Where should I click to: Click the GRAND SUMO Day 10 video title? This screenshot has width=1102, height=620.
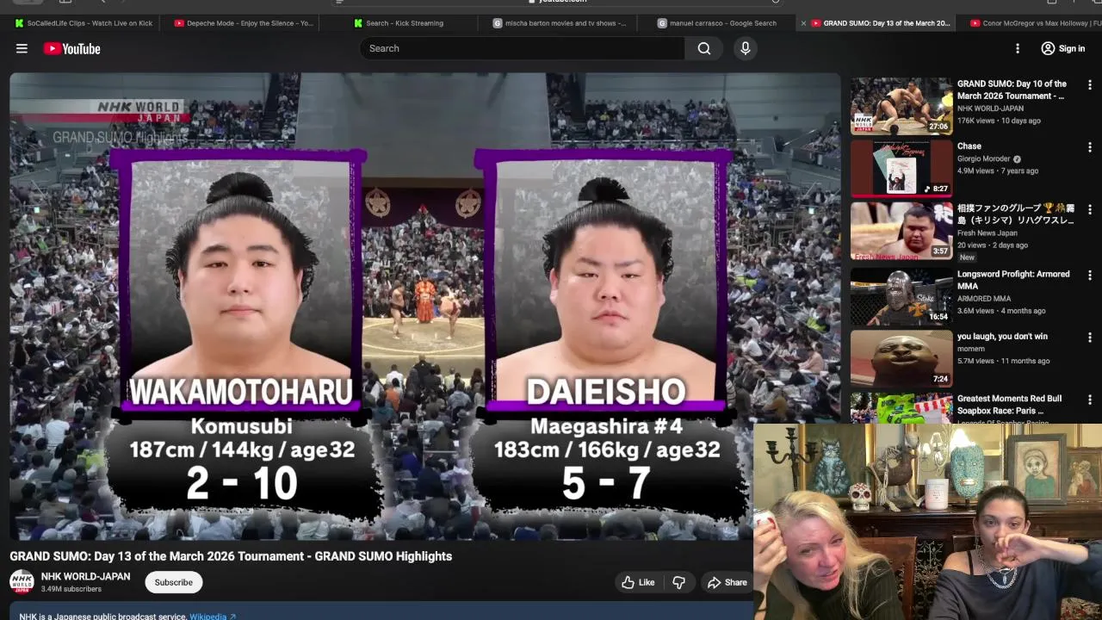click(1012, 90)
